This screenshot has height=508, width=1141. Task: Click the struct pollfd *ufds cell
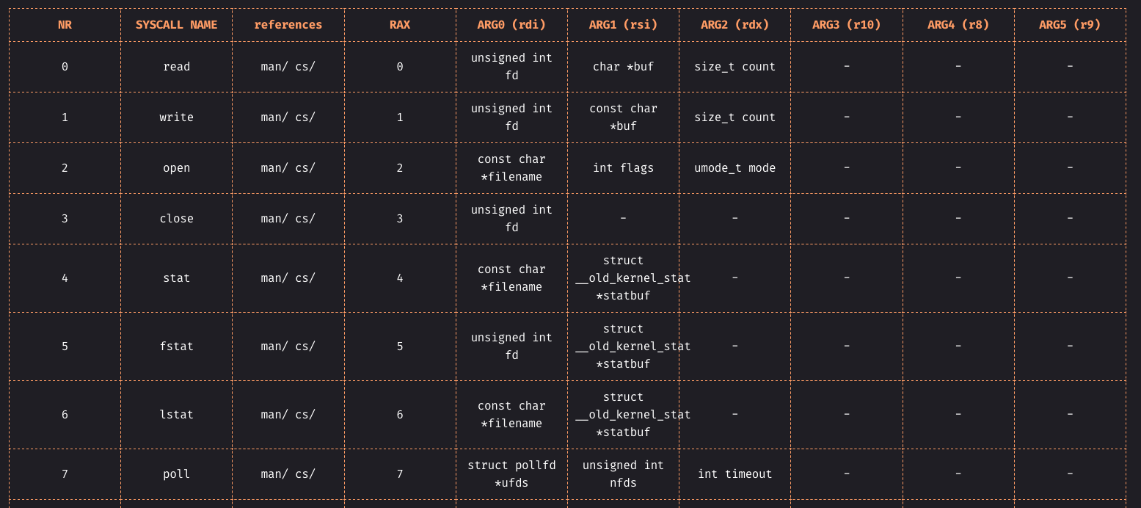[511, 474]
